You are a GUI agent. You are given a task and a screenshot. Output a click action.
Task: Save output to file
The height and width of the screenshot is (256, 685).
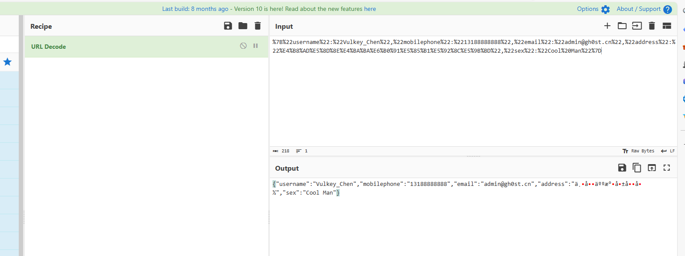point(622,168)
